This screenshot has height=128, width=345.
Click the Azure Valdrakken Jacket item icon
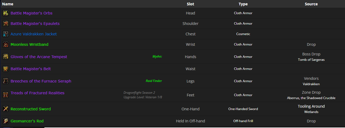[x=5, y=34]
